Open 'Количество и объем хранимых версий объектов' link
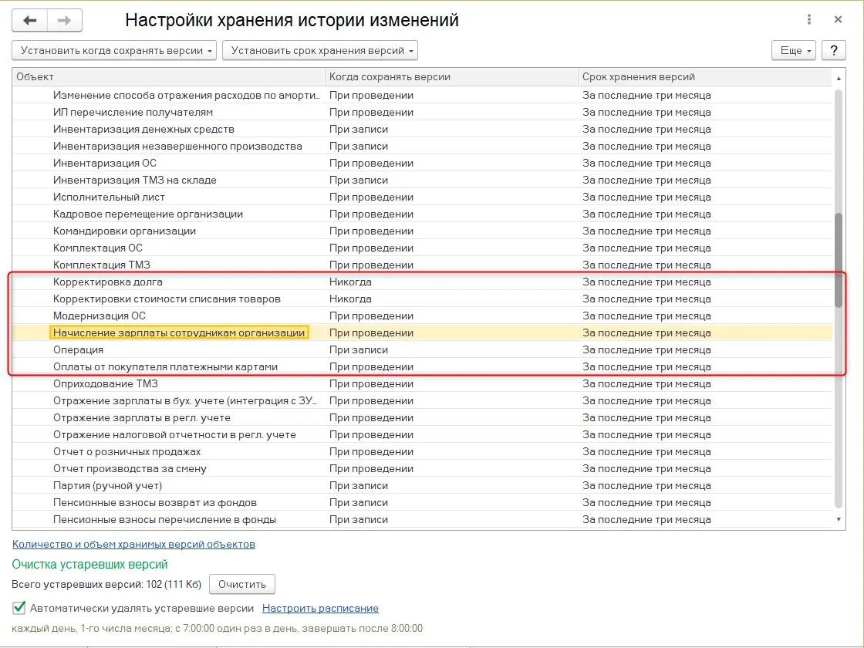 pyautogui.click(x=133, y=545)
